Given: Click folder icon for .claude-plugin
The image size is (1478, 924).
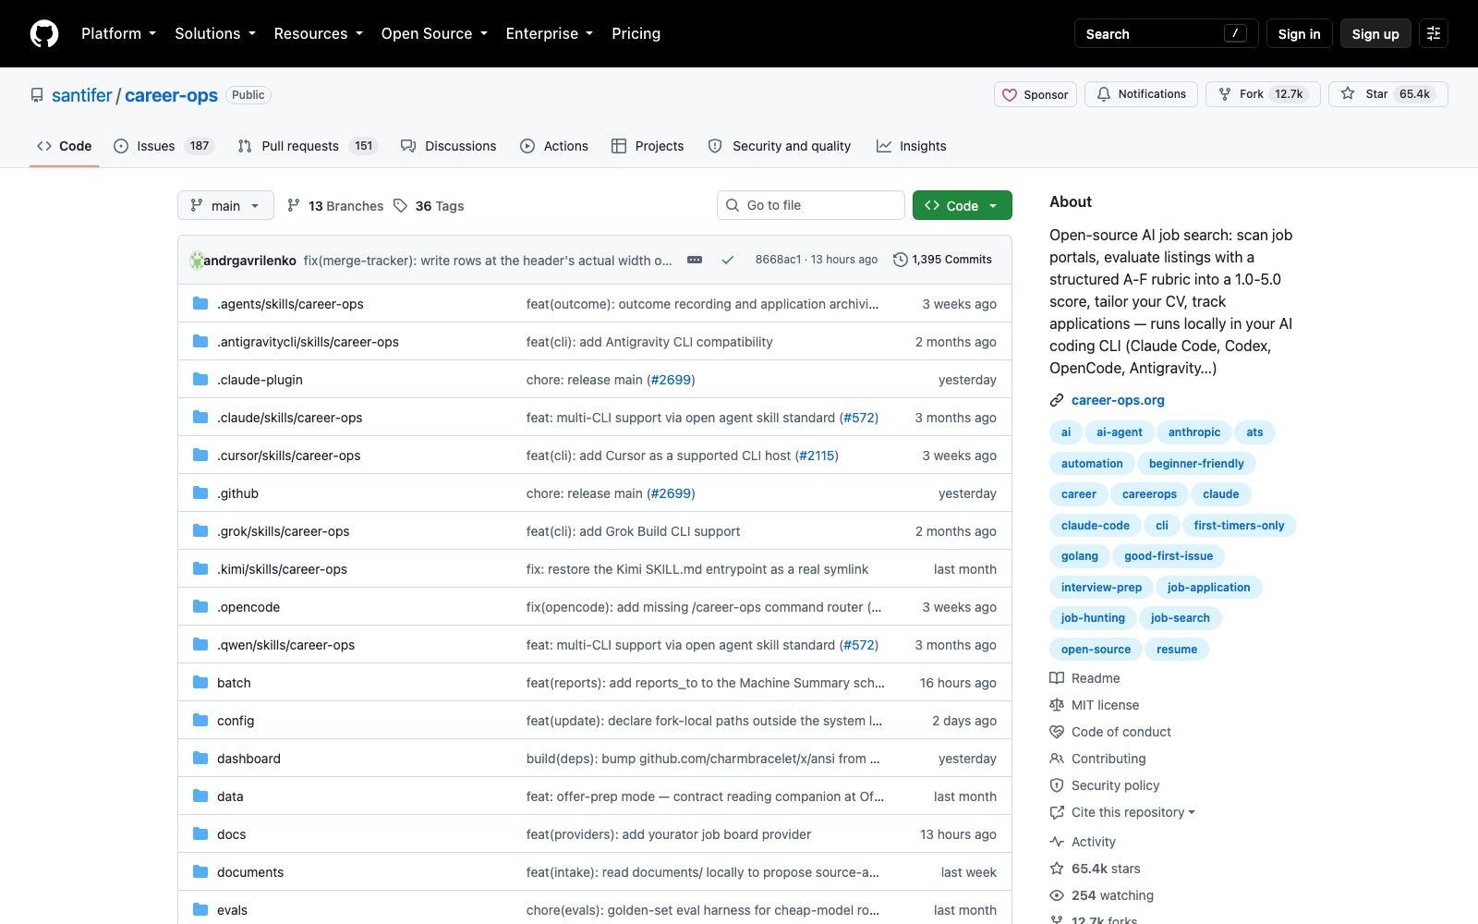Looking at the screenshot, I should click(x=200, y=379).
